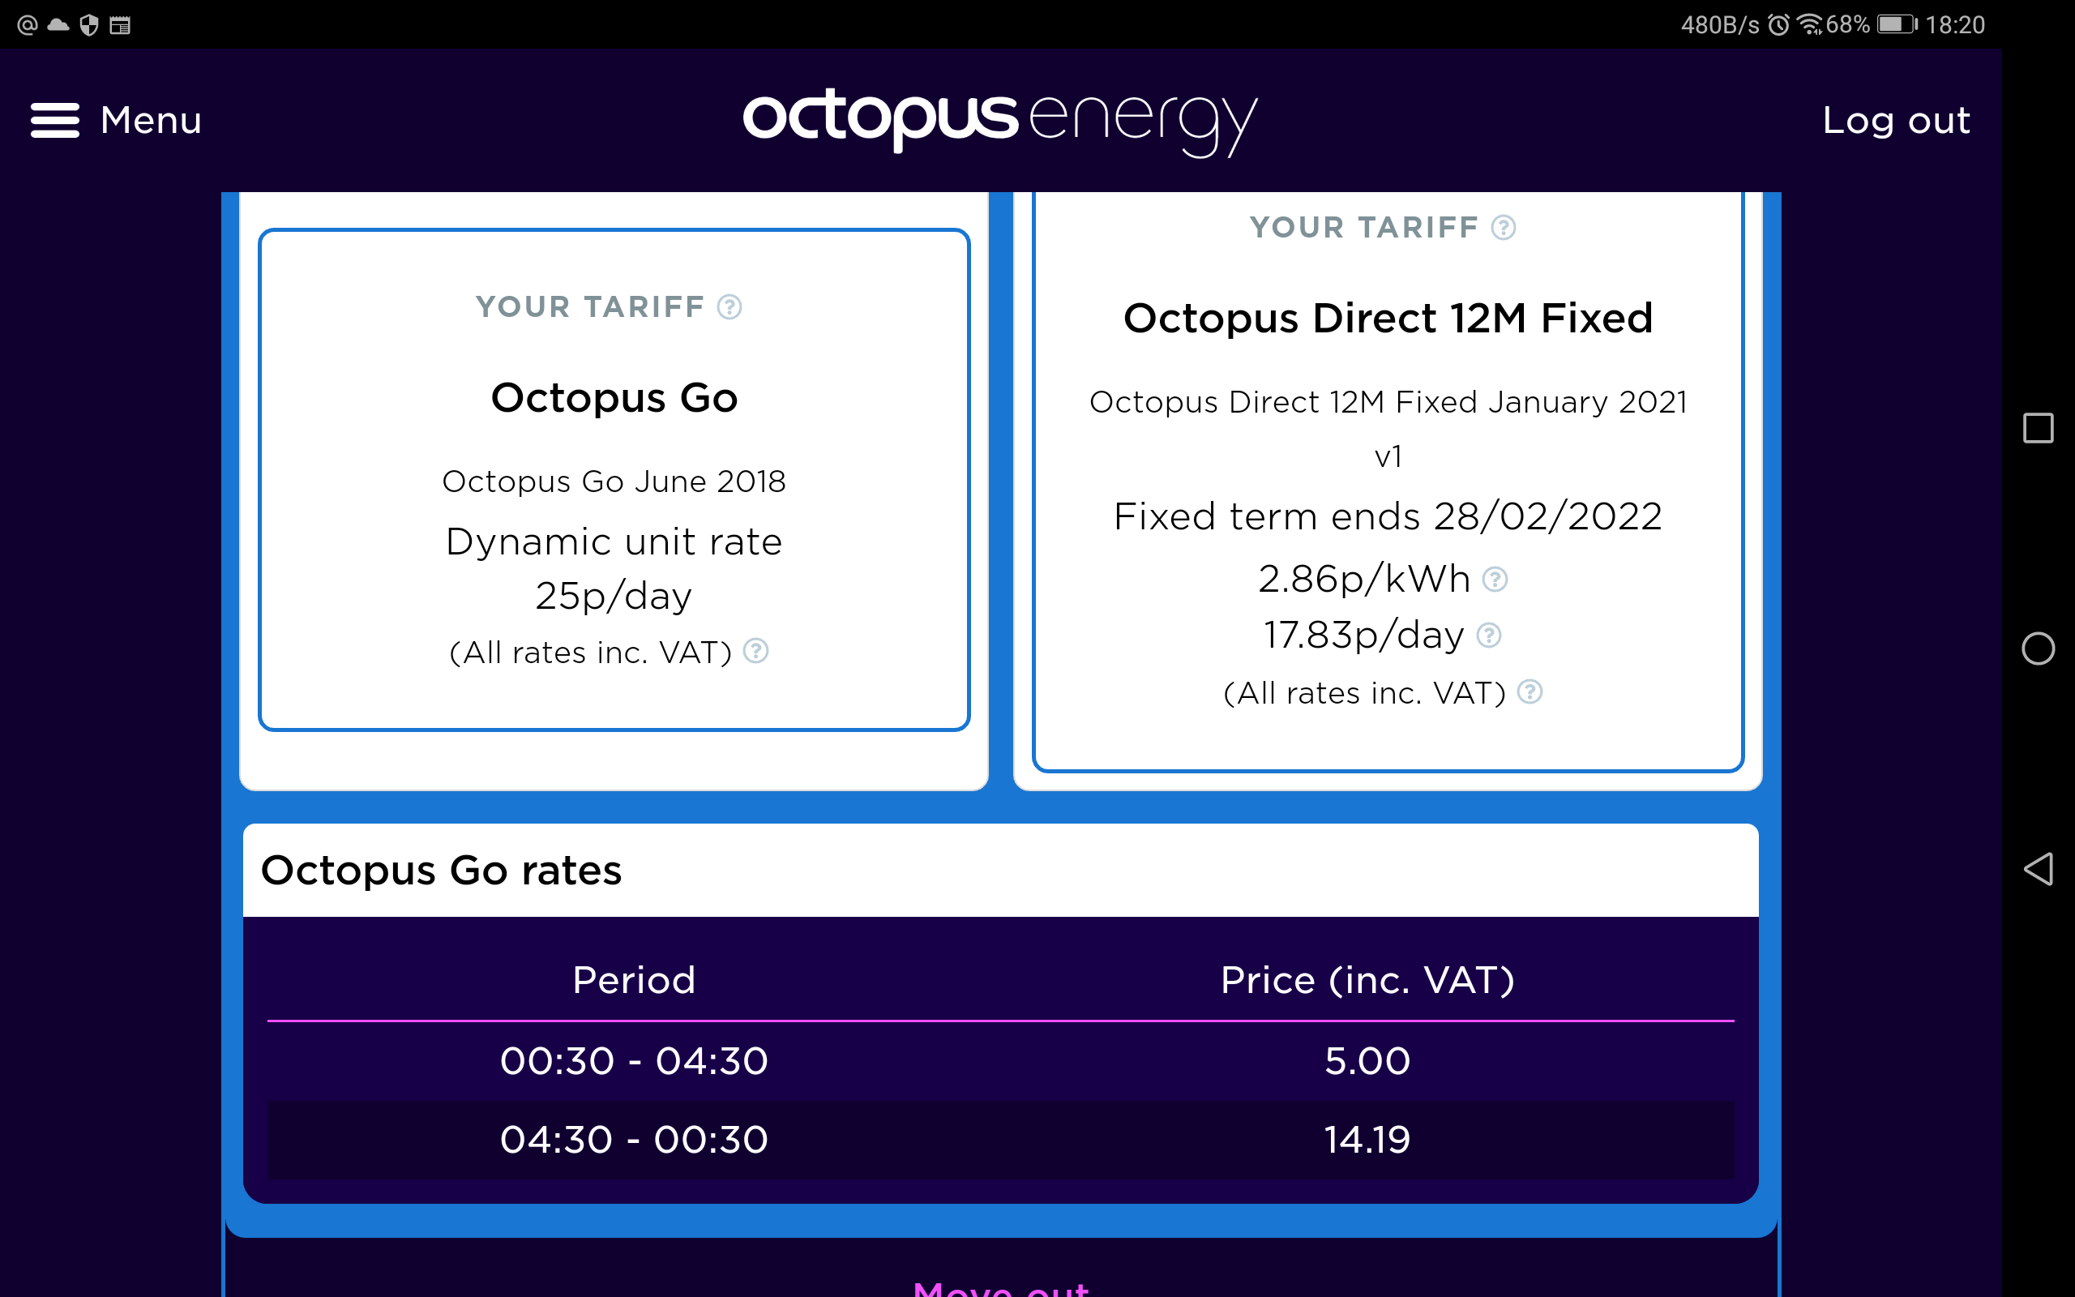Screen dimensions: 2075x1297
Task: Open the Menu label
Action: click(151, 120)
